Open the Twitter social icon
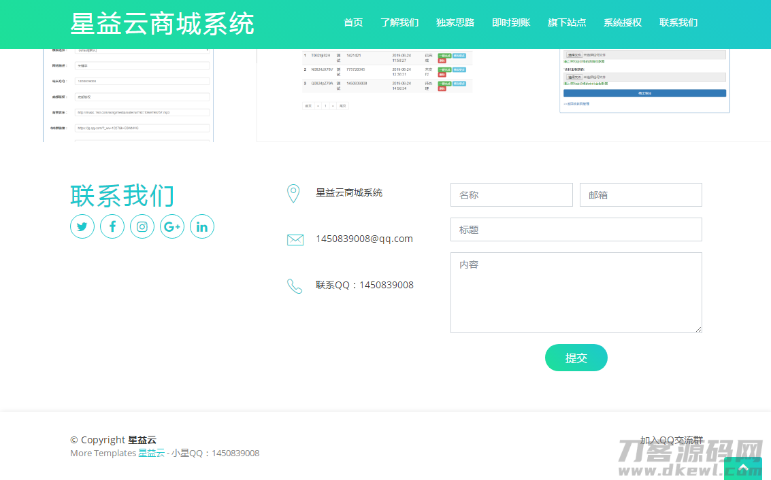The width and height of the screenshot is (771, 480). click(x=82, y=226)
